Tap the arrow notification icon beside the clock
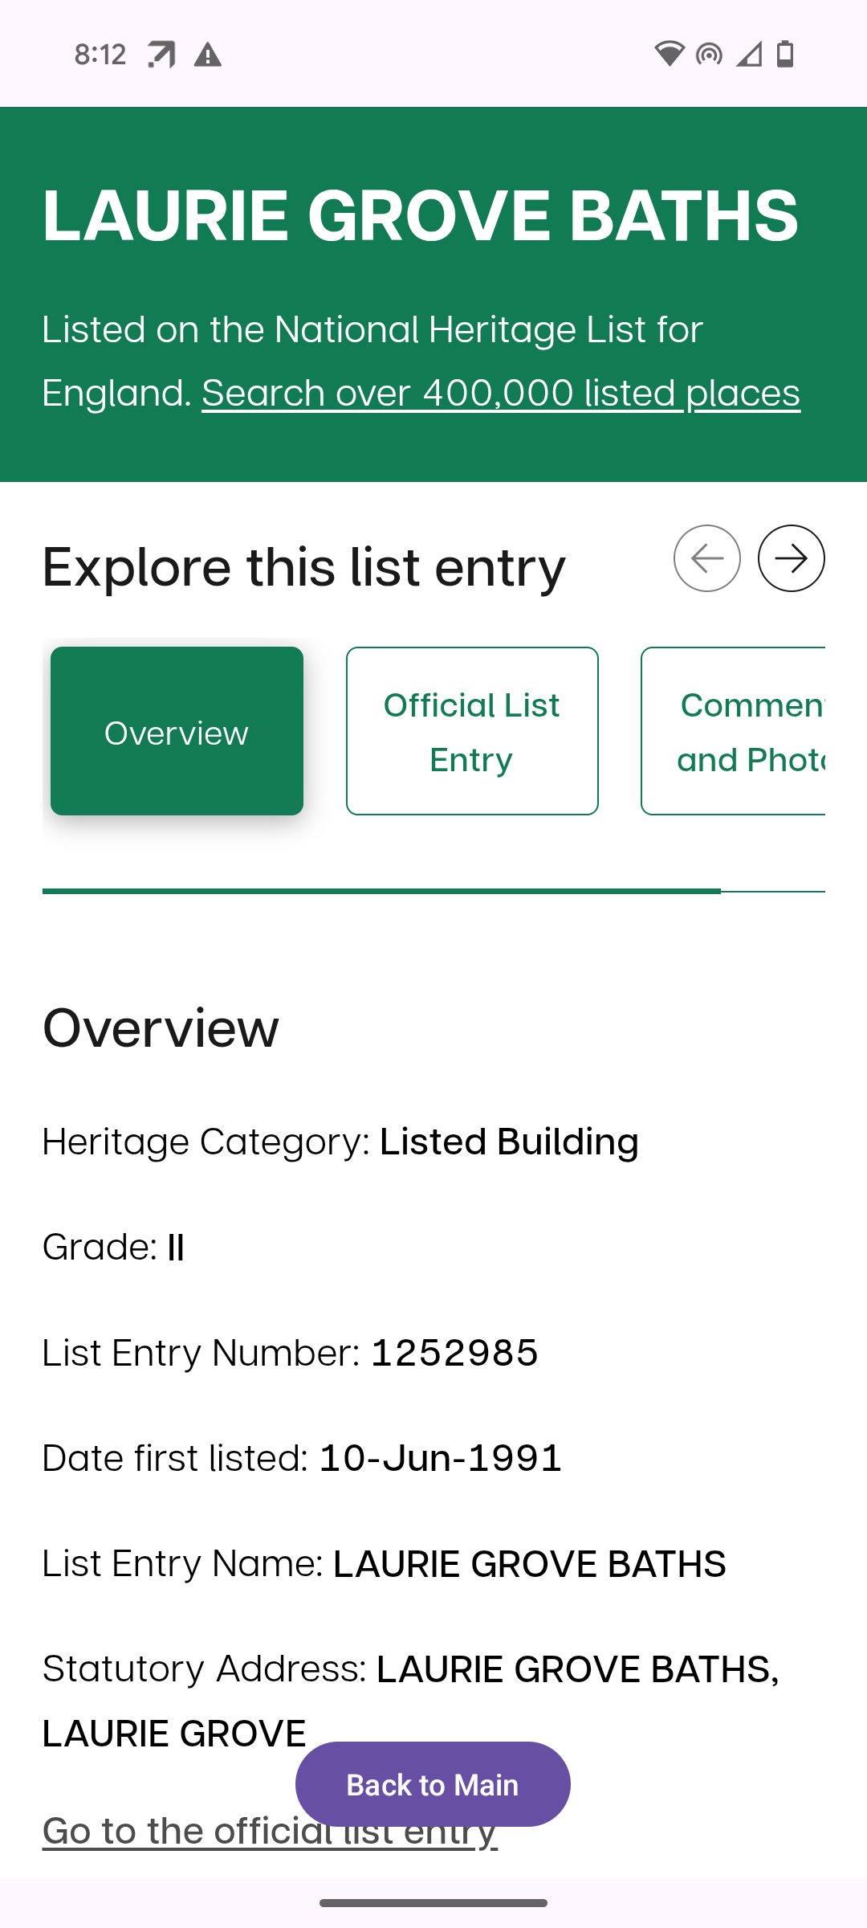 coord(161,55)
